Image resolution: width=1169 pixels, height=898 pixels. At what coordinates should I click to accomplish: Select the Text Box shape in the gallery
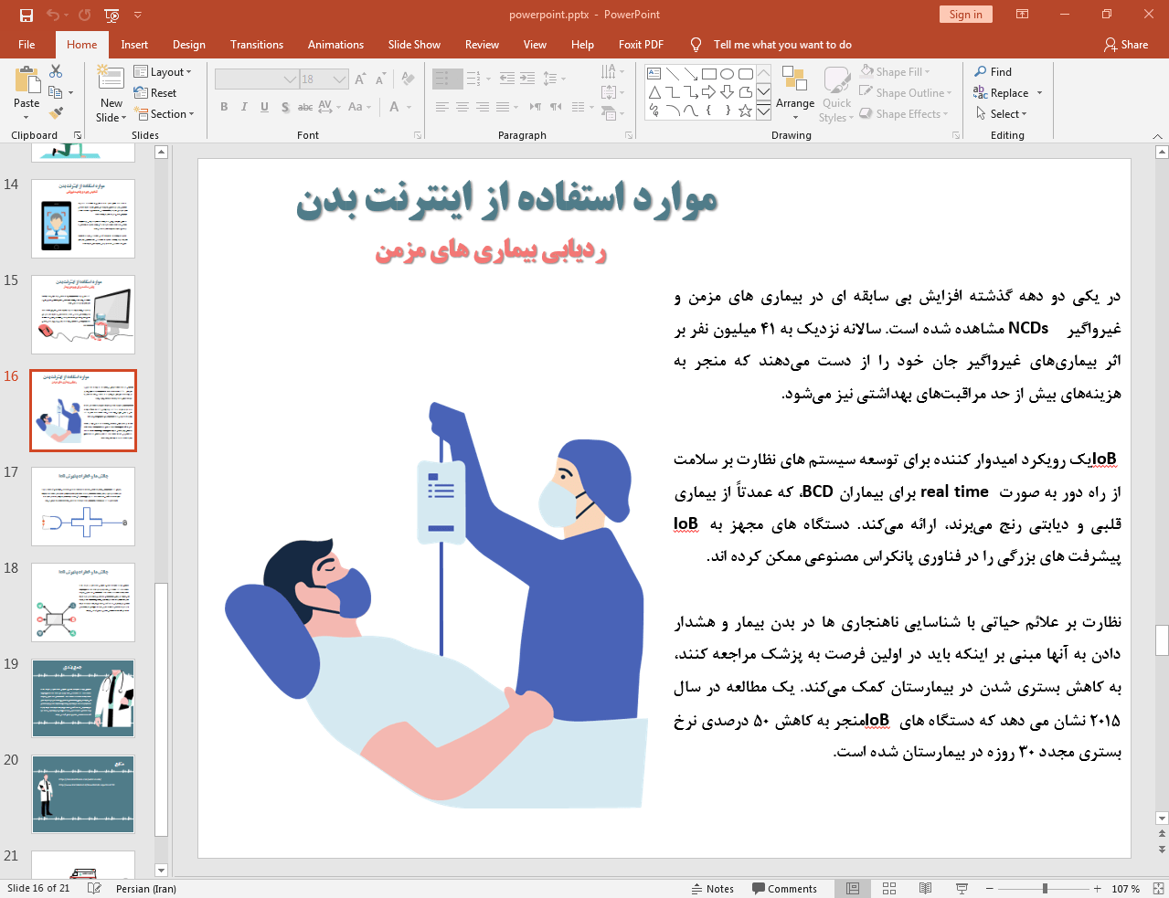pyautogui.click(x=654, y=74)
